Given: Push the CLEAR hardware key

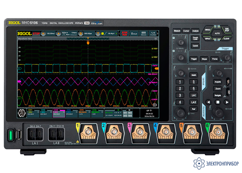Looking at the screenshot, I should click(226, 39).
